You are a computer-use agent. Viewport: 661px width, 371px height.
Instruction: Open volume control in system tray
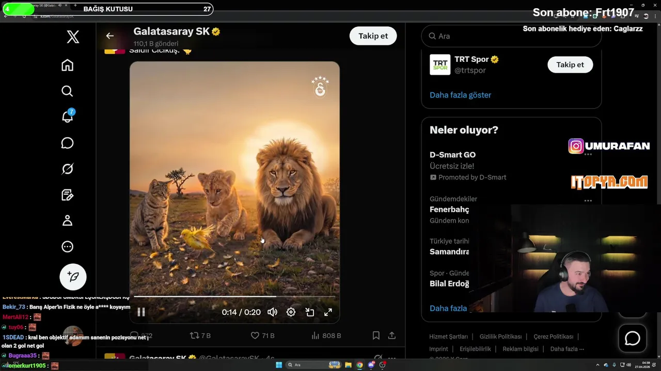pyautogui.click(x=628, y=365)
